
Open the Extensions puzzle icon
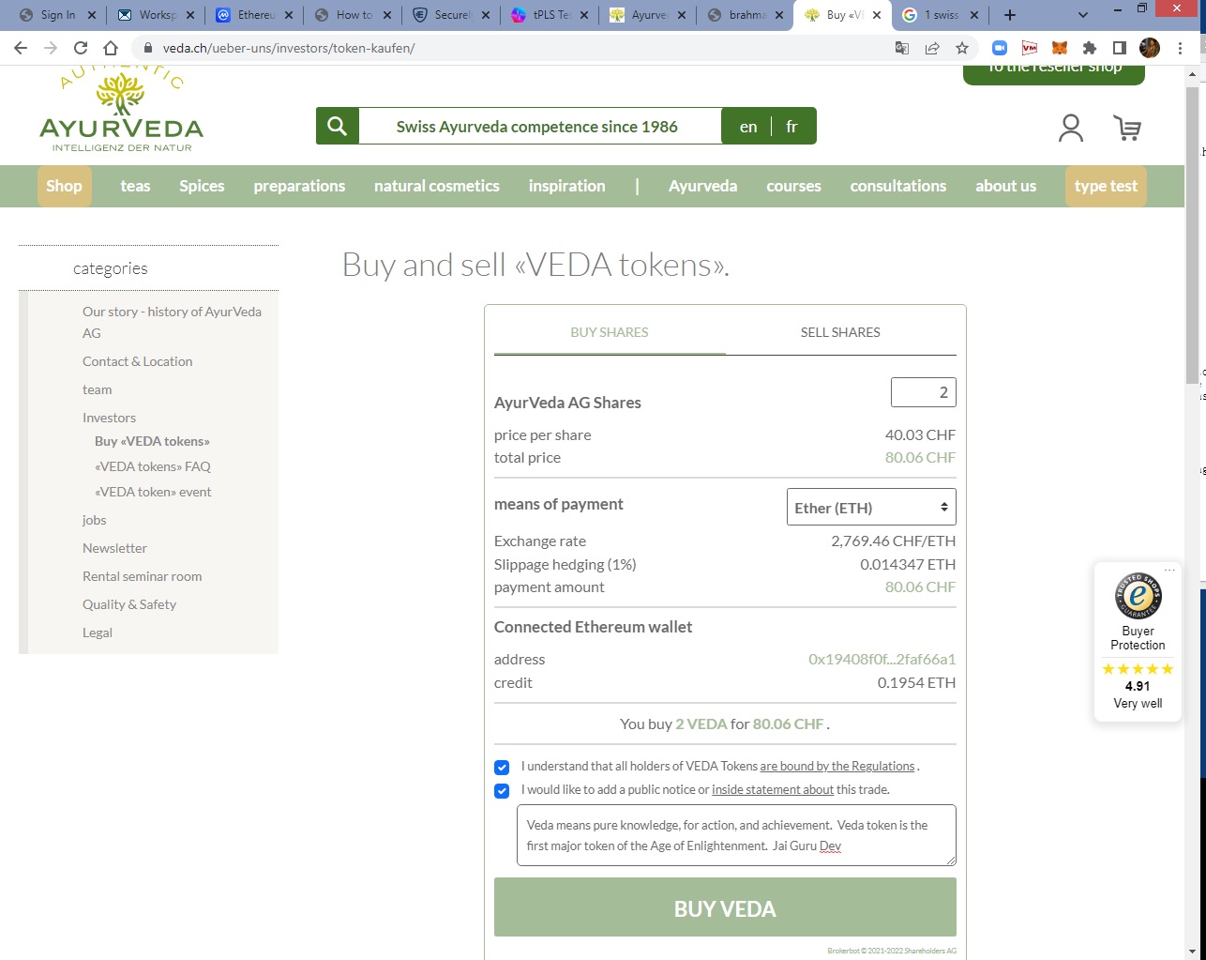tap(1090, 48)
